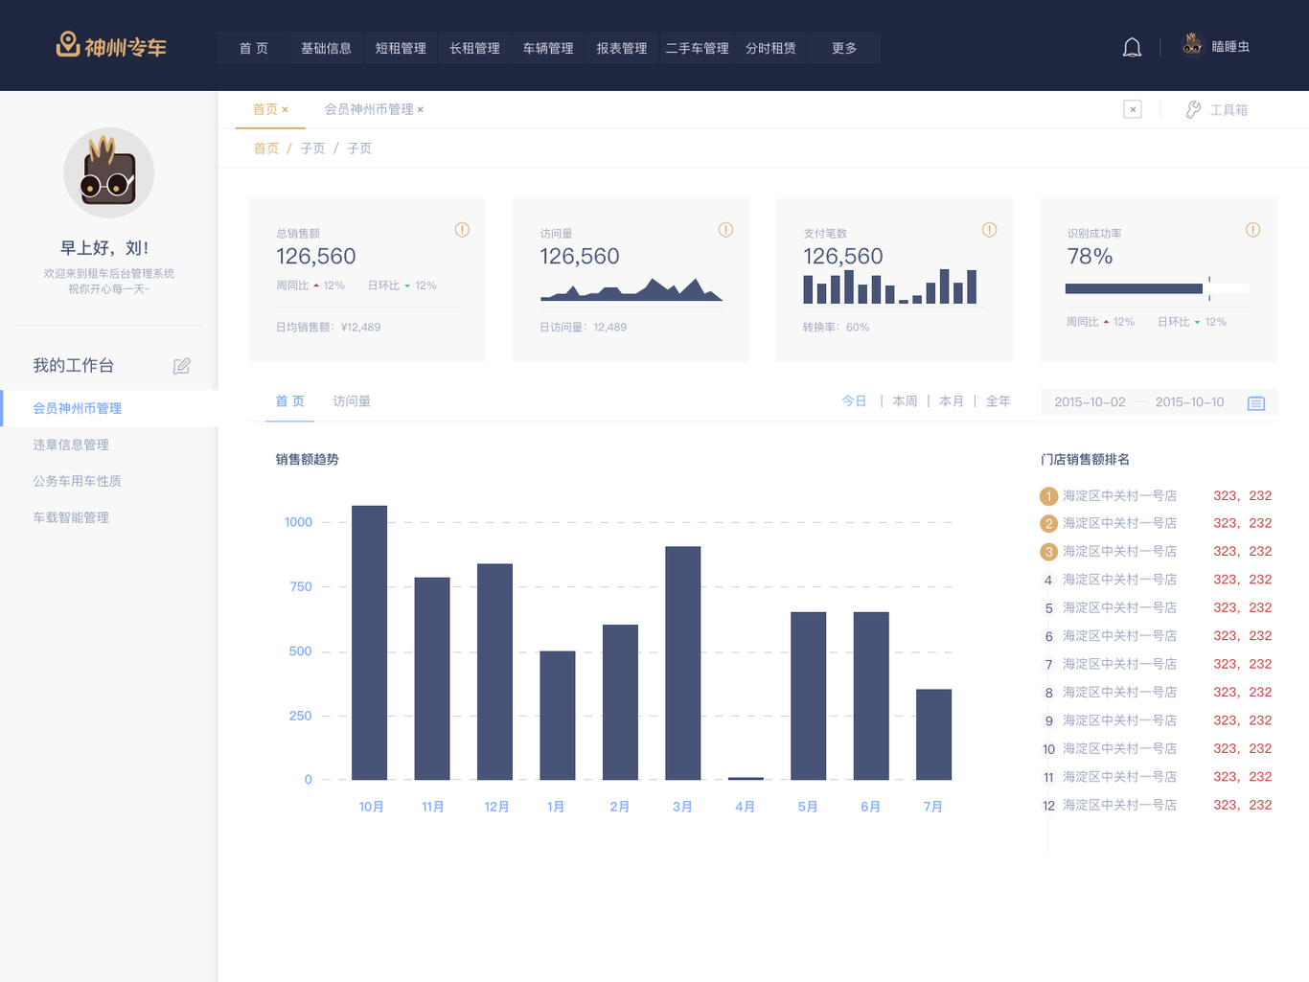
Task: Click the 转换率 60% text
Action: tap(837, 328)
